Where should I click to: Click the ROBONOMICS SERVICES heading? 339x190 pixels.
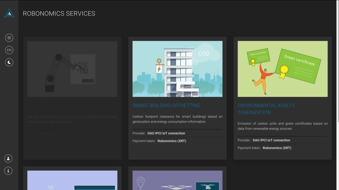[59, 13]
